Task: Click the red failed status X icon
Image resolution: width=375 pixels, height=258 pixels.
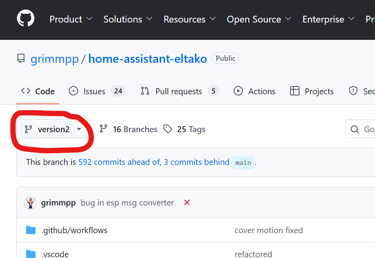Action: tap(187, 203)
